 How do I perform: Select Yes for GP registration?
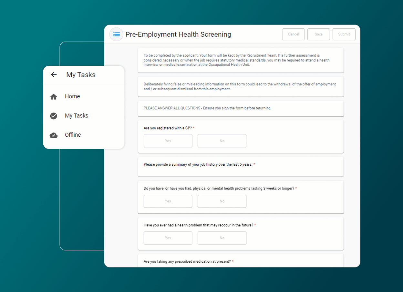[x=168, y=141]
